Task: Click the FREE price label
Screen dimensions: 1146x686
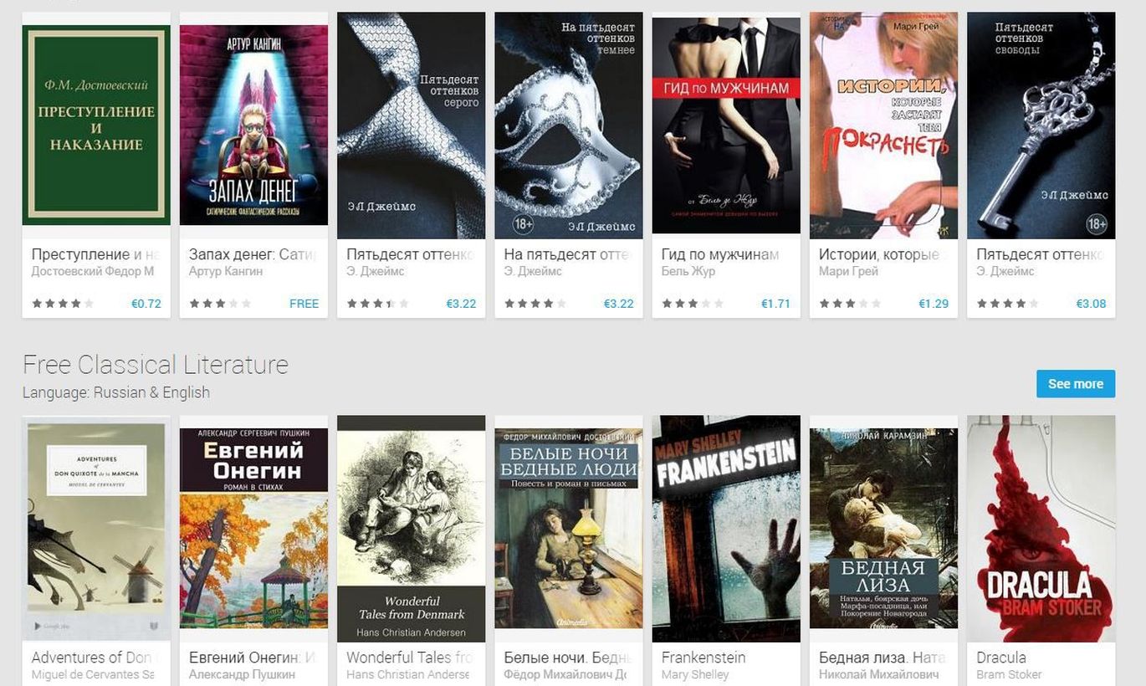Action: (x=304, y=304)
